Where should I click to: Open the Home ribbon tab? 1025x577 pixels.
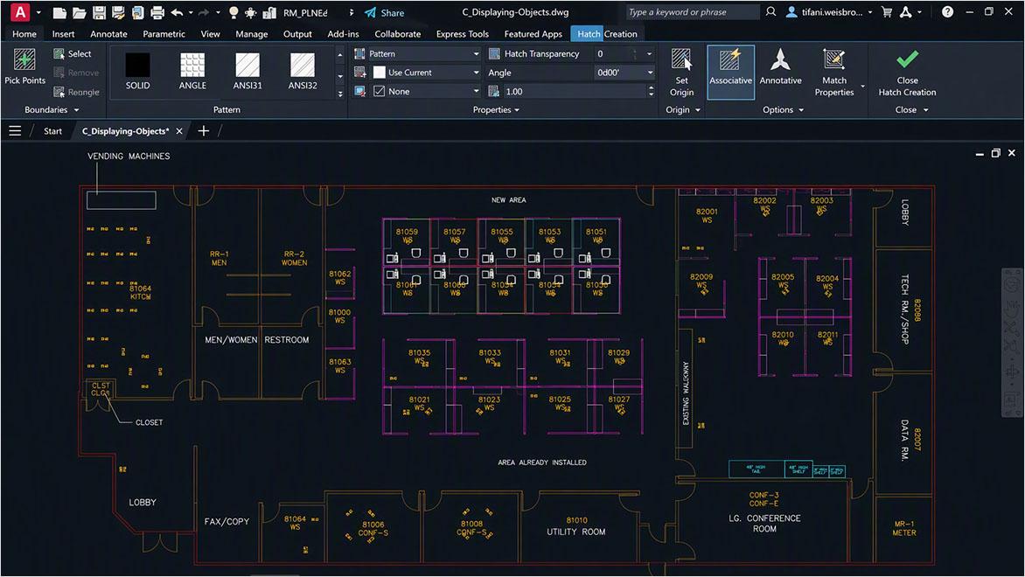click(x=24, y=34)
